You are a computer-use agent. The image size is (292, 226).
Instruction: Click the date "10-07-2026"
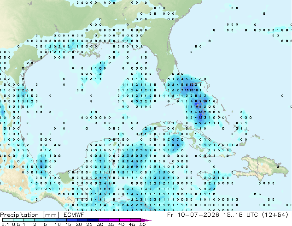[198, 215]
